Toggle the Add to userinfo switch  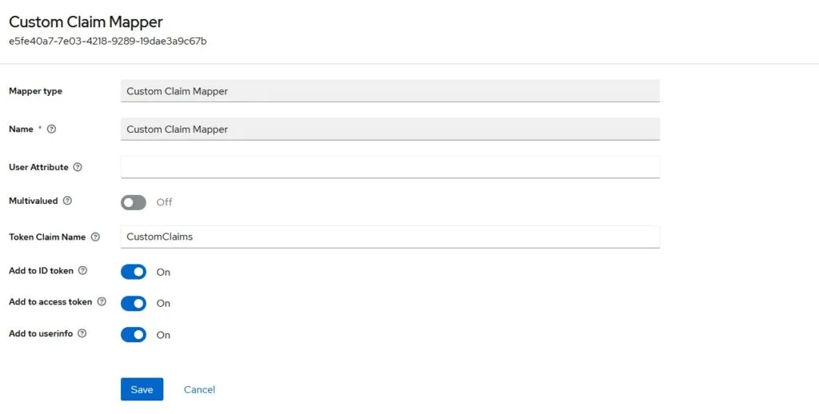134,335
